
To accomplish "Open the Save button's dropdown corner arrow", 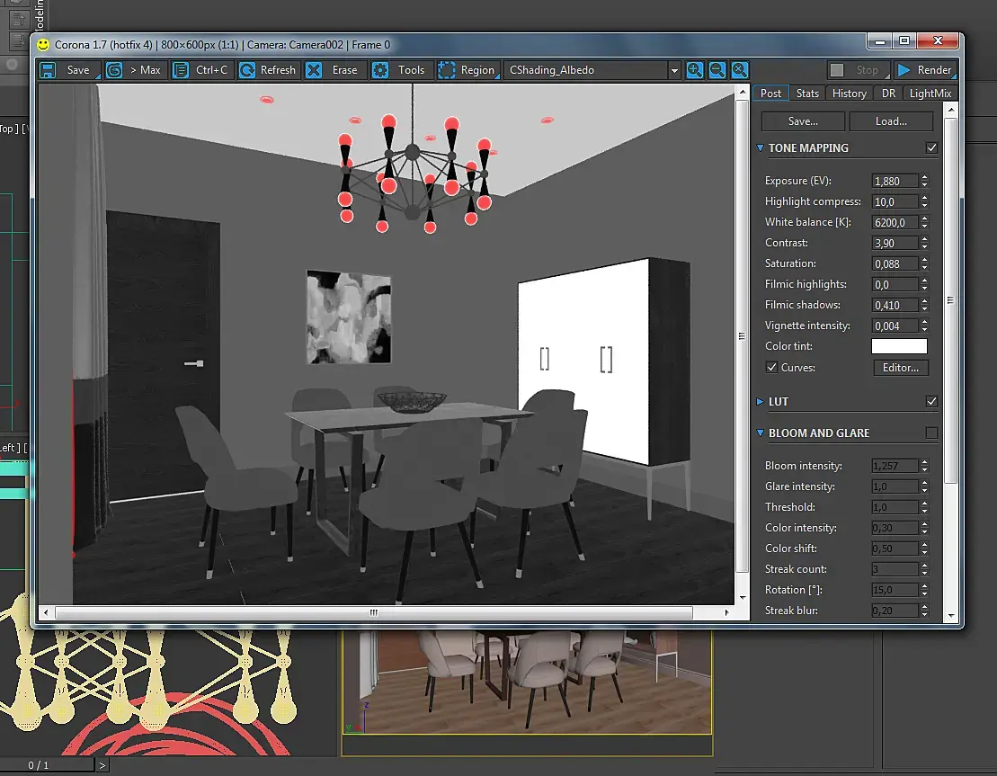I will pyautogui.click(x=98, y=76).
